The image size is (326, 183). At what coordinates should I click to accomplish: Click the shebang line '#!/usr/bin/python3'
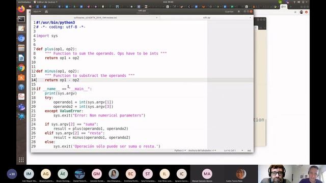tap(56, 22)
